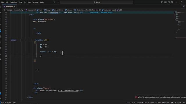Viewport: 186px width, 104px height.
Task: Click the opening <?php tag
Action: coord(39,33)
